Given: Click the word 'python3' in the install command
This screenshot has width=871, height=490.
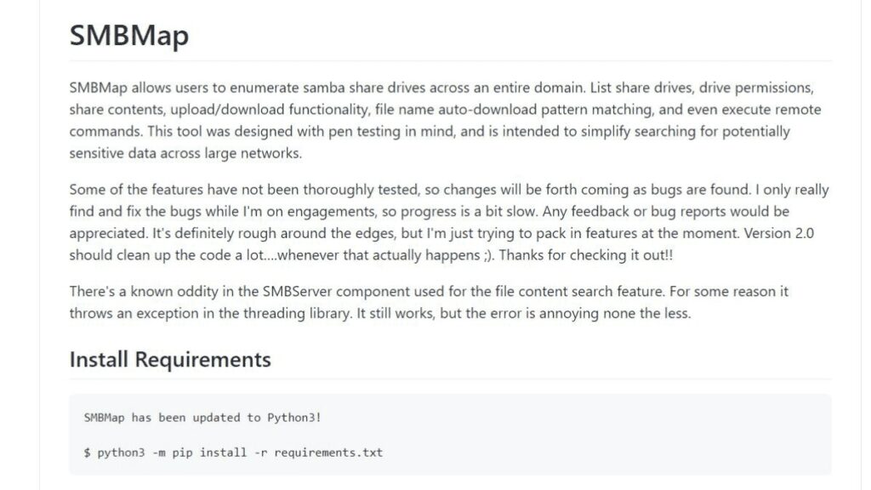Looking at the screenshot, I should point(121,453).
